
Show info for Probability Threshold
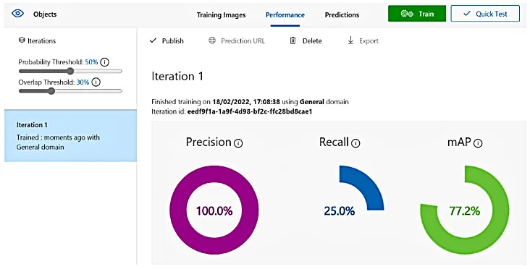[105, 62]
